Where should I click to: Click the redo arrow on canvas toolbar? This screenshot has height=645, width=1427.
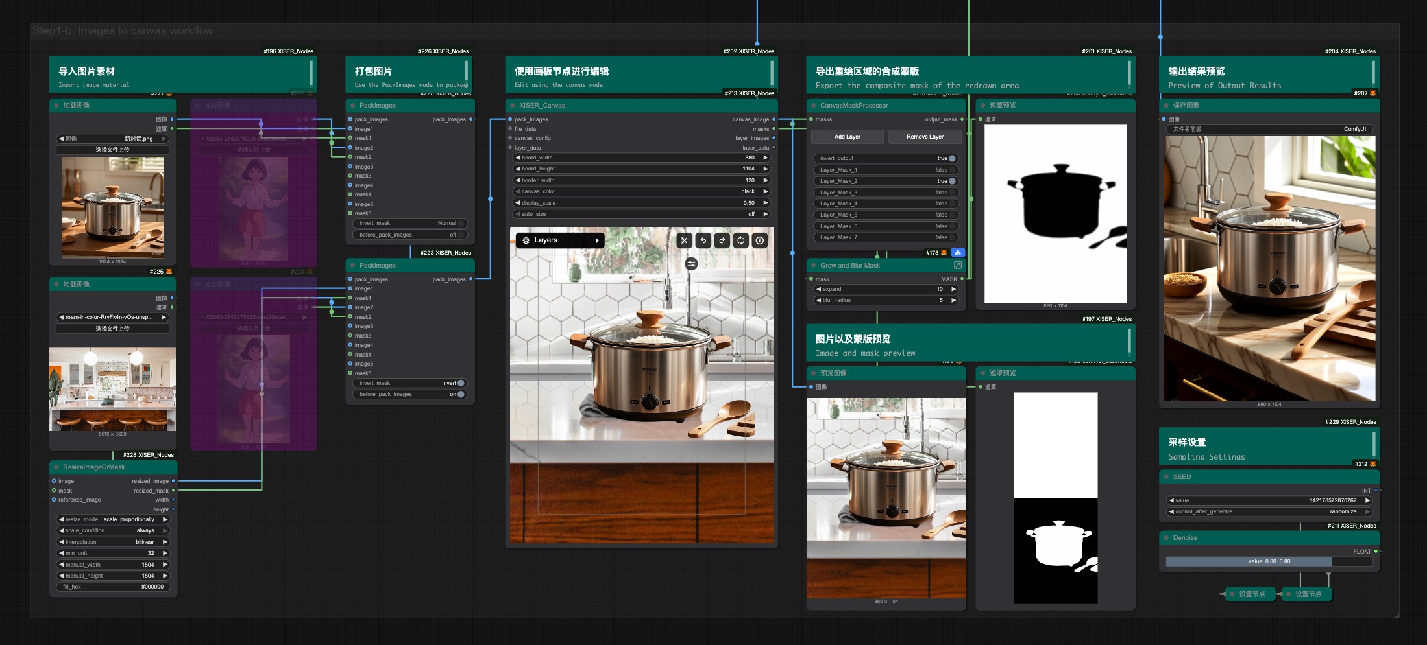point(722,240)
